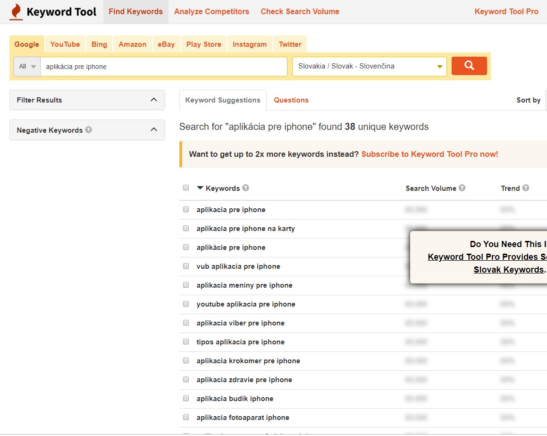547x436 pixels.
Task: Click keyword 'aplikacia viber pre iphone'
Action: tap(240, 323)
